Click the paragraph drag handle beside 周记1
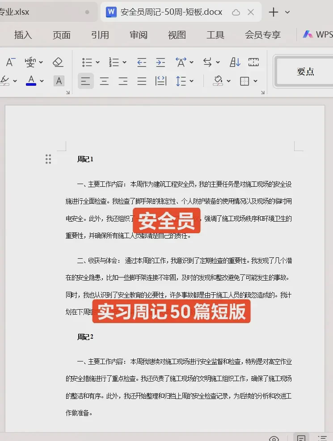Screen dimensions: 333x441 pyautogui.click(x=48, y=159)
